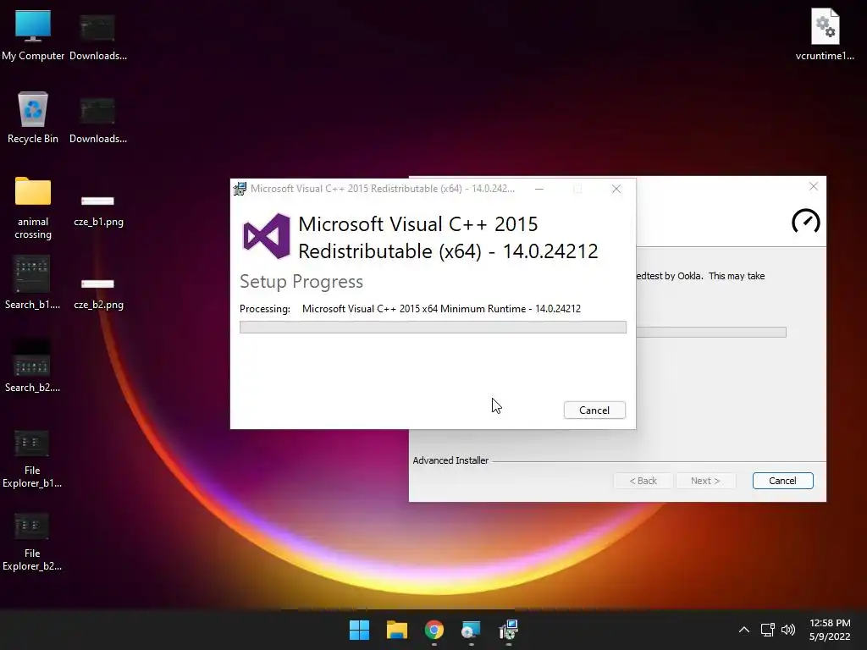Screen dimensions: 867x650
Task: Select the top Downloads screenshot file
Action: click(98, 36)
